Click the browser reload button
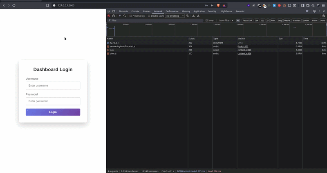The height and width of the screenshot is (173, 327). (x=14, y=5)
